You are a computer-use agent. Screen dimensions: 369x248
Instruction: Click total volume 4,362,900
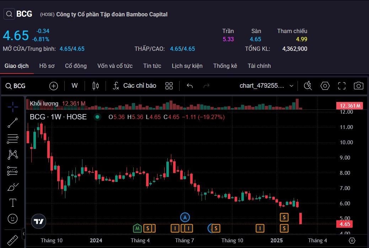click(295, 49)
